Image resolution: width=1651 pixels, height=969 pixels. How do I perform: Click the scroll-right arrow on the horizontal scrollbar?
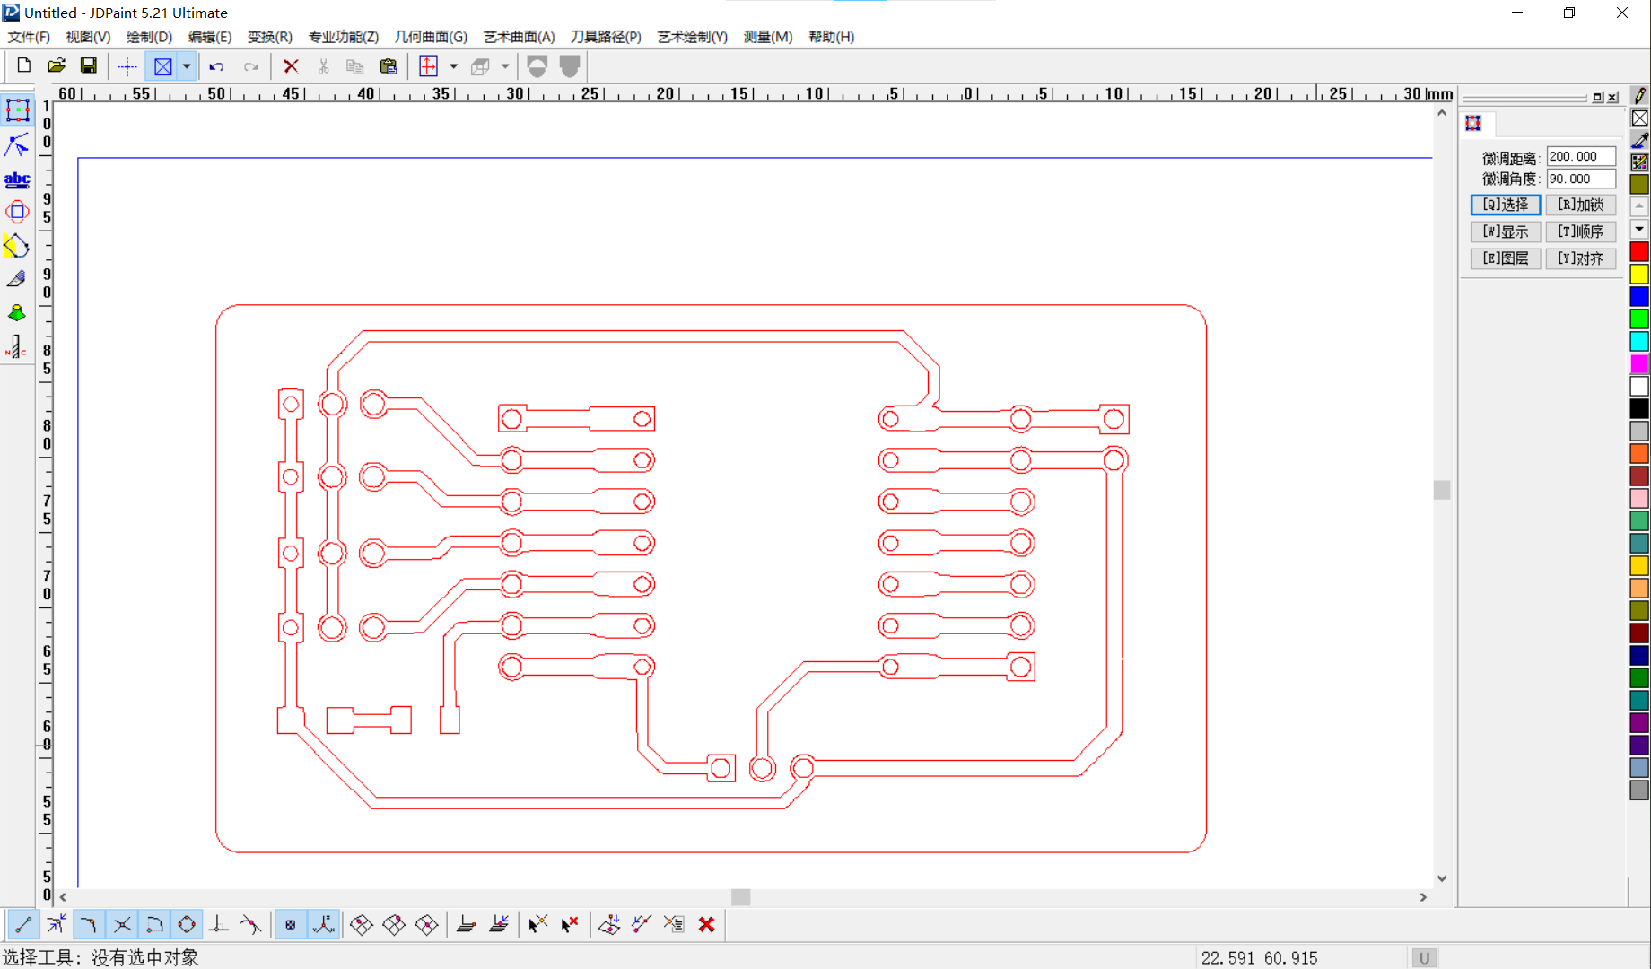(x=1423, y=897)
